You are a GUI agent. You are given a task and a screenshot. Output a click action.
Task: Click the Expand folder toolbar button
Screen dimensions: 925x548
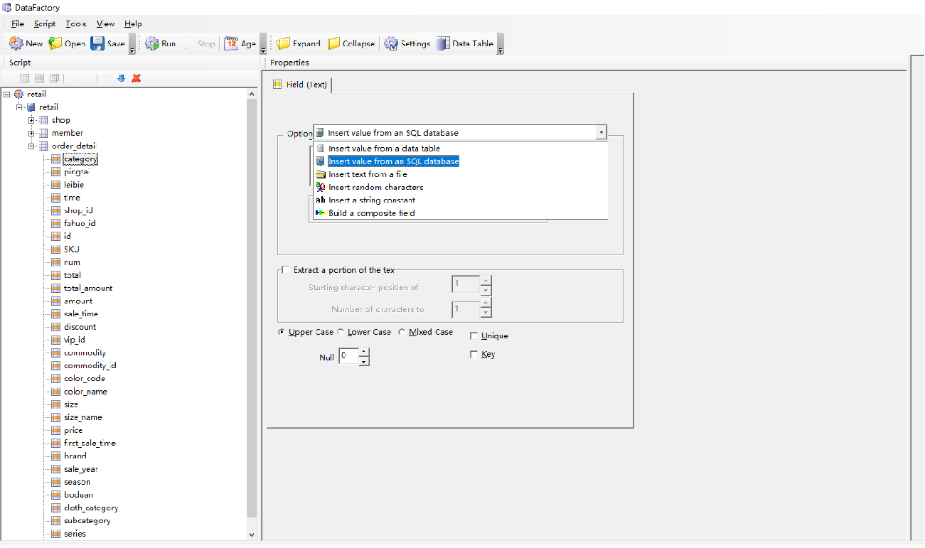(x=299, y=43)
